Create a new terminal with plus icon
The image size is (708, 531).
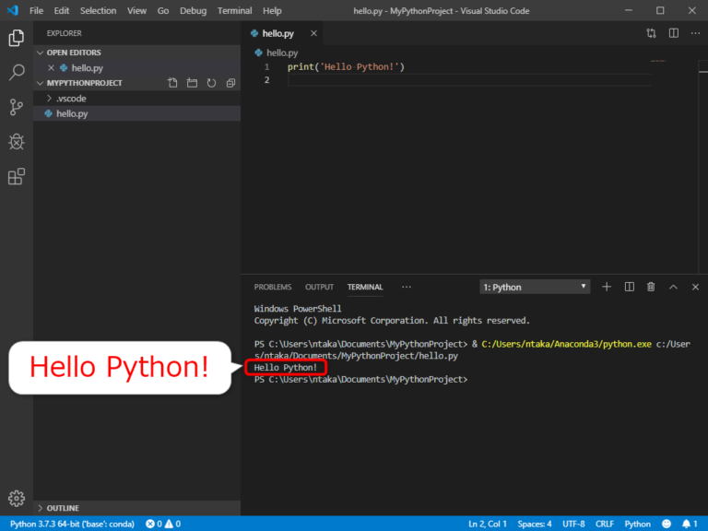pos(607,287)
